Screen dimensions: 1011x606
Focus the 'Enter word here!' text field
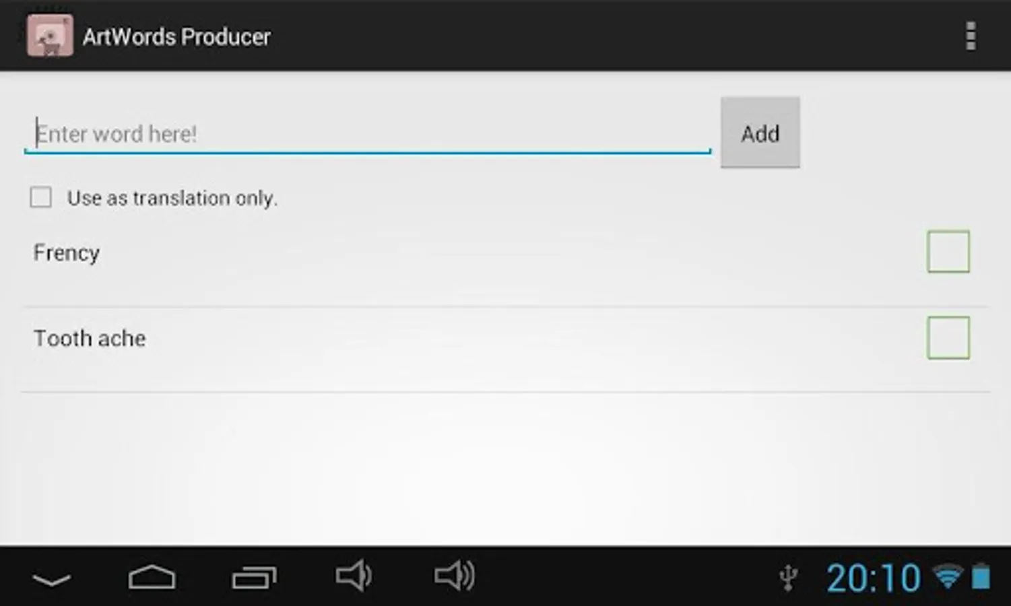coord(368,133)
